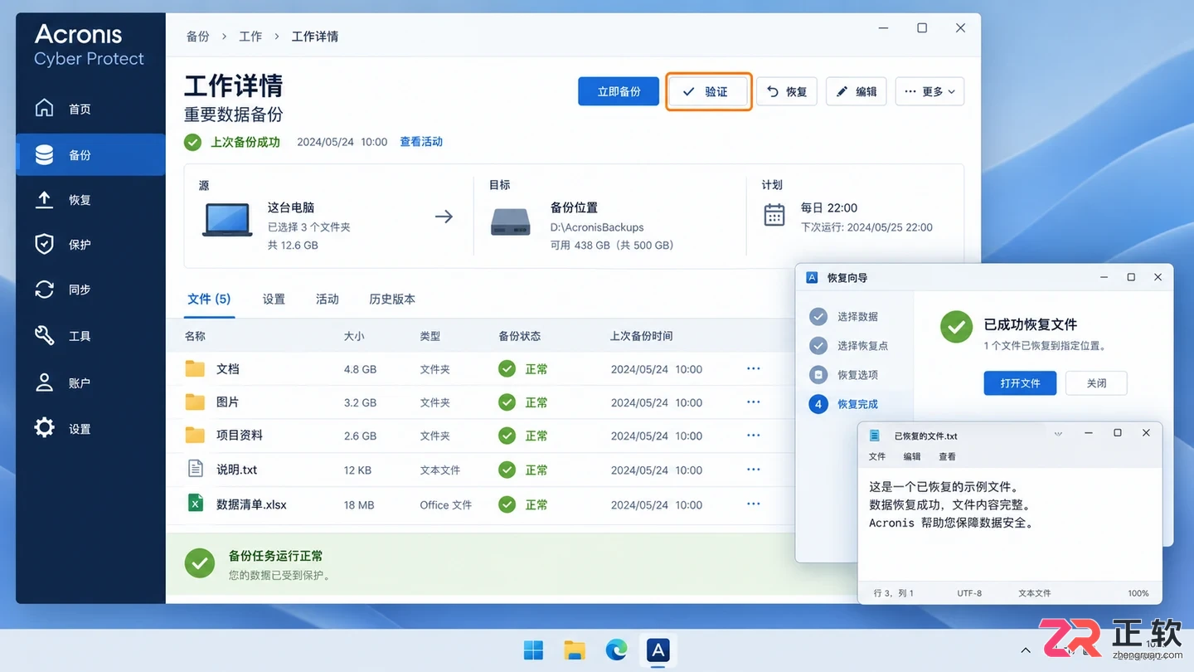Click the 恢复 toolbar button

click(x=787, y=91)
